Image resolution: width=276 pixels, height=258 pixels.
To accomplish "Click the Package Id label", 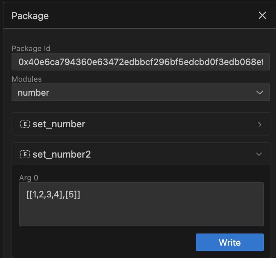I will point(31,48).
